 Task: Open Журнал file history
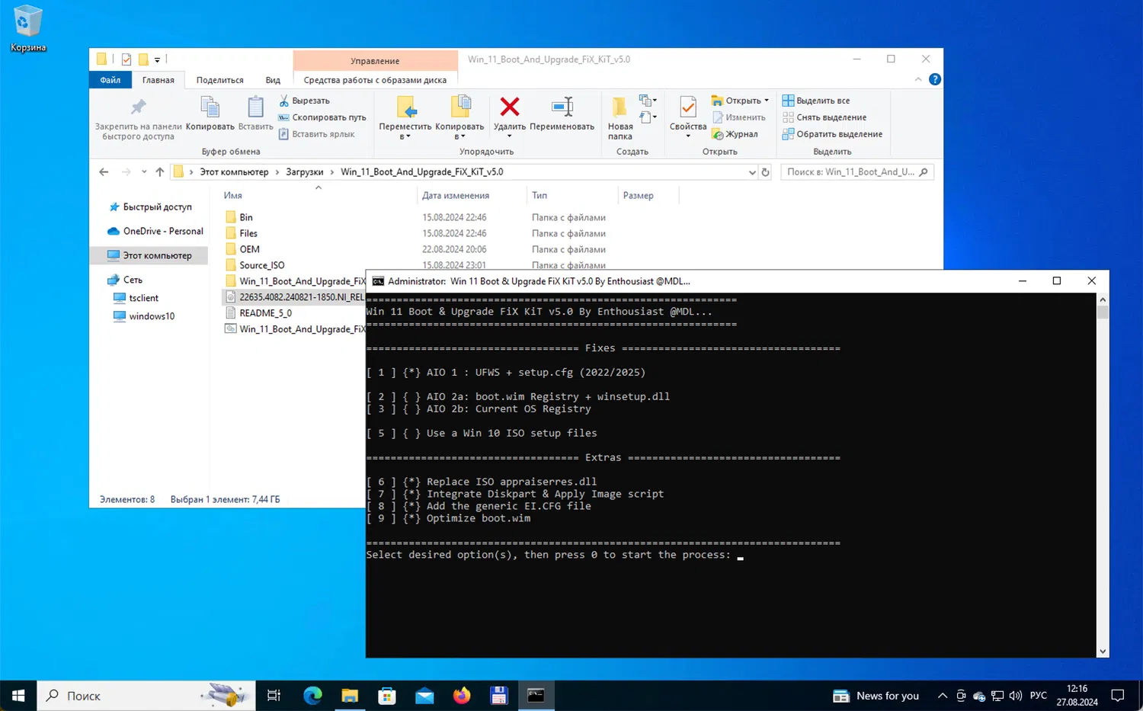[735, 134]
